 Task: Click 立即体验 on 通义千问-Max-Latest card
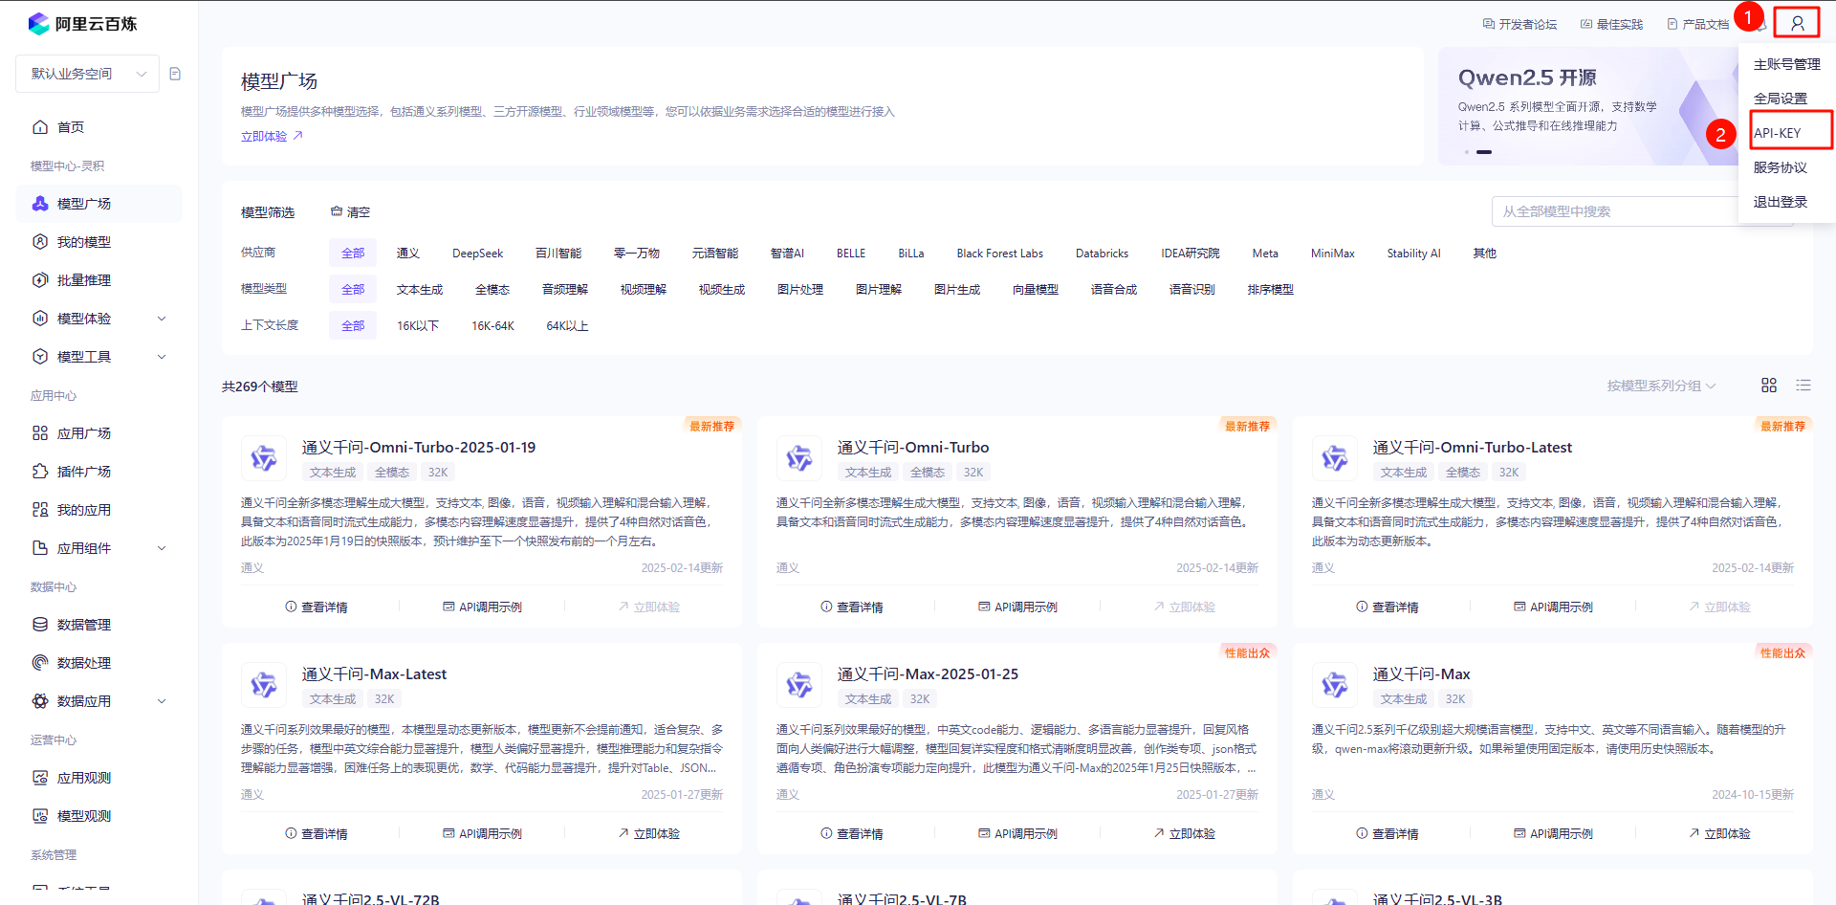(x=648, y=834)
